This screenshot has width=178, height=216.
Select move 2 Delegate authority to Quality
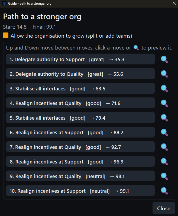click(80, 74)
